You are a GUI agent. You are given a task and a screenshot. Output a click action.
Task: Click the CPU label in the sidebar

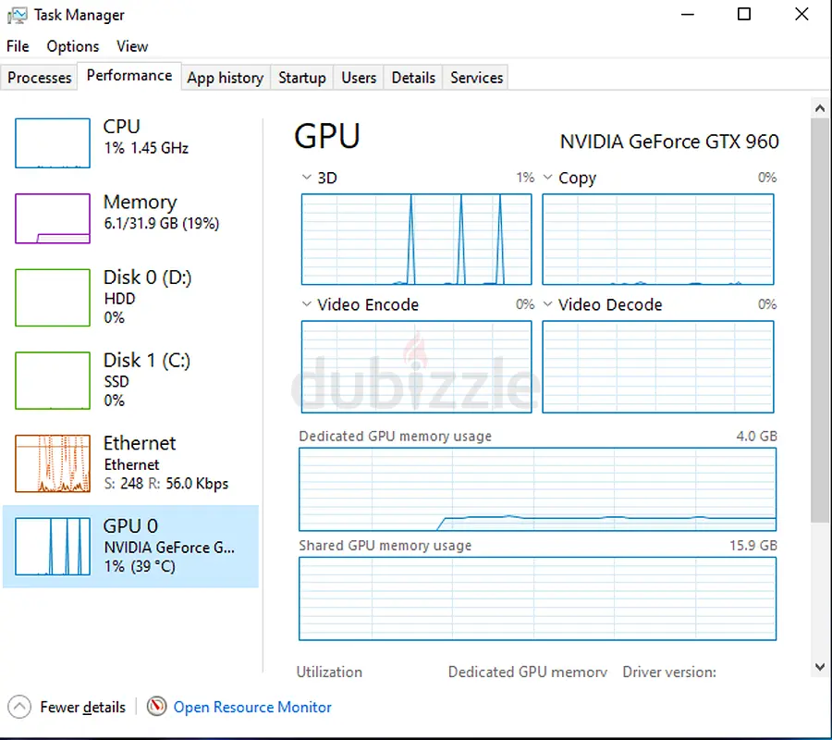pos(121,127)
